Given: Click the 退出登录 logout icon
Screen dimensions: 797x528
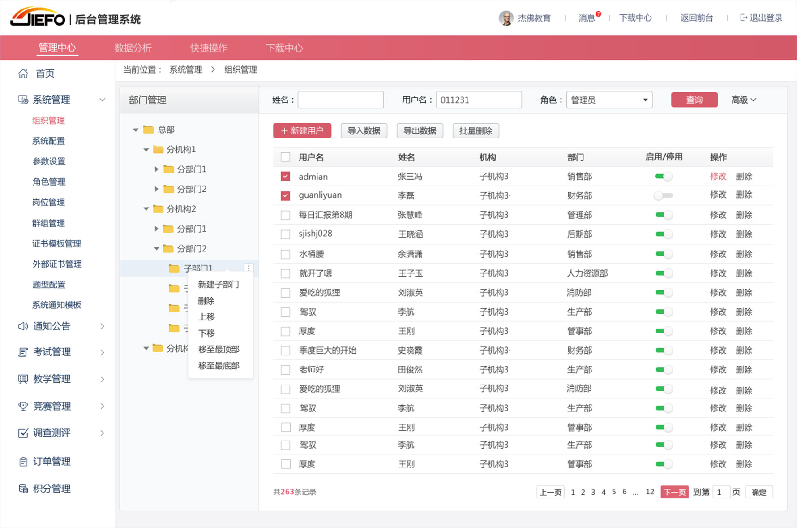Looking at the screenshot, I should click(743, 17).
